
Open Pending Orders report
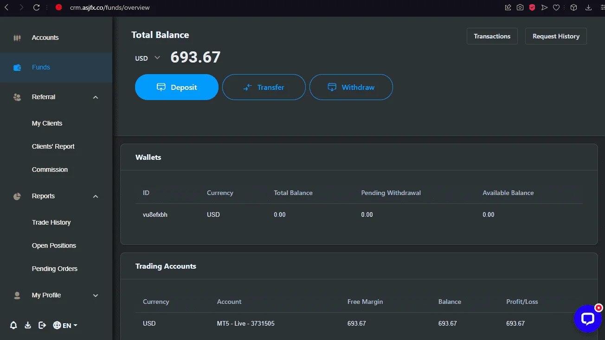pyautogui.click(x=55, y=269)
